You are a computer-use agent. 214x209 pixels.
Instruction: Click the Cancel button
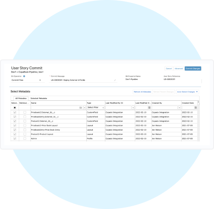(169, 68)
